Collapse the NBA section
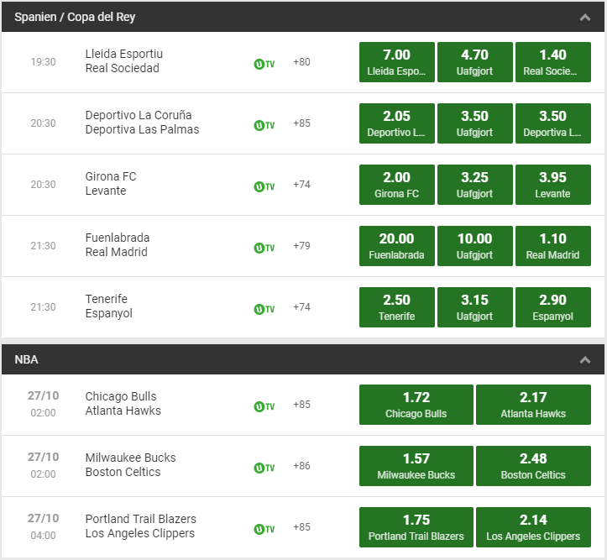The height and width of the screenshot is (560, 607). tap(585, 360)
